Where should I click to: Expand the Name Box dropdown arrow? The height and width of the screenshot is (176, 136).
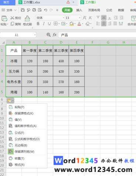(x=35, y=35)
